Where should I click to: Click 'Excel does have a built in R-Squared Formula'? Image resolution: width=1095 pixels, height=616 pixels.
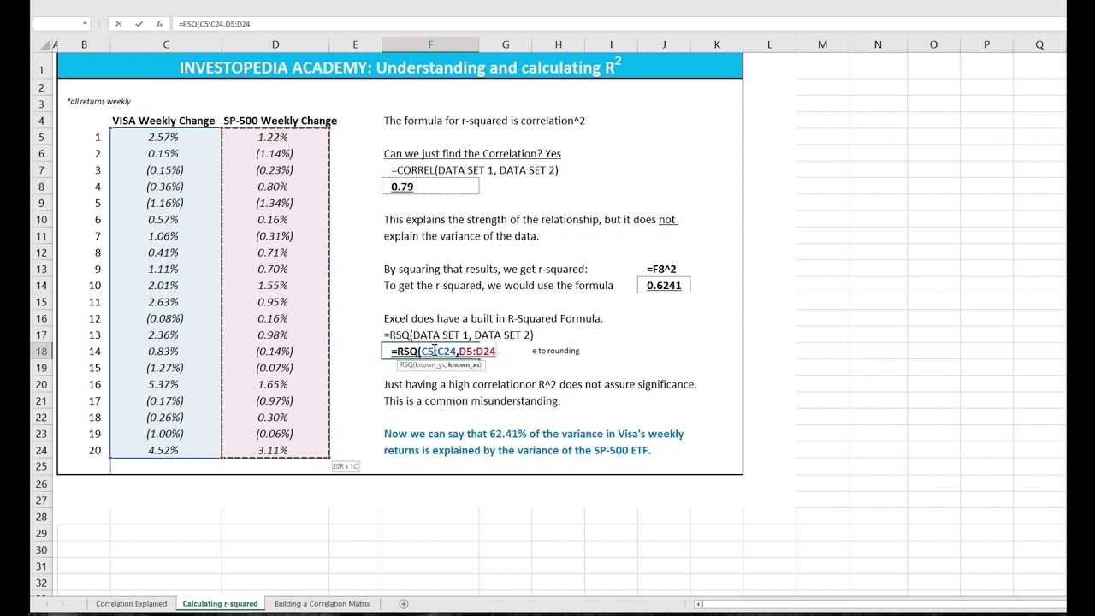494,318
